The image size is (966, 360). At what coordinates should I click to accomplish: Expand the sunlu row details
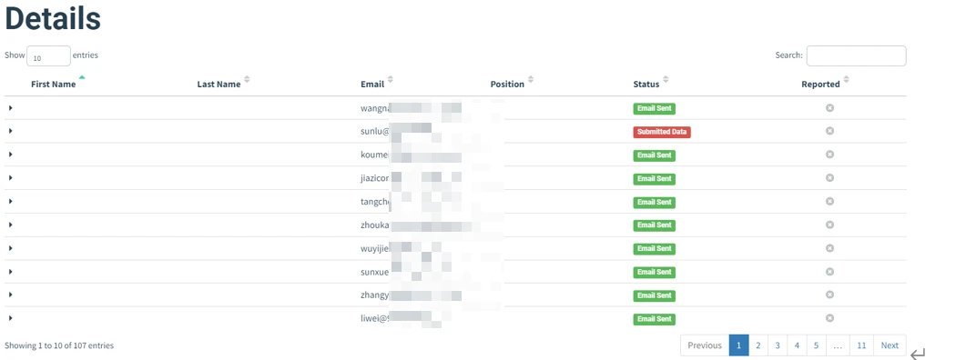(11, 131)
